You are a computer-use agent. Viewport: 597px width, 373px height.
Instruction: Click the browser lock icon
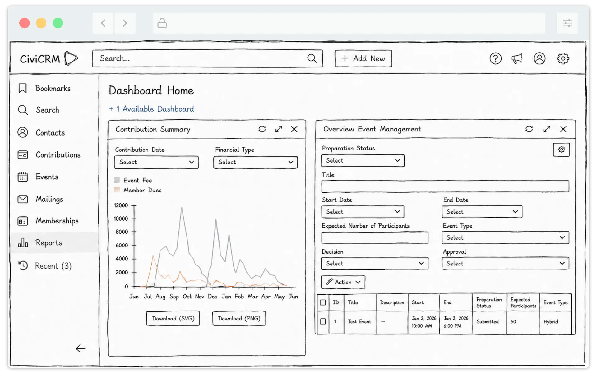(x=162, y=23)
